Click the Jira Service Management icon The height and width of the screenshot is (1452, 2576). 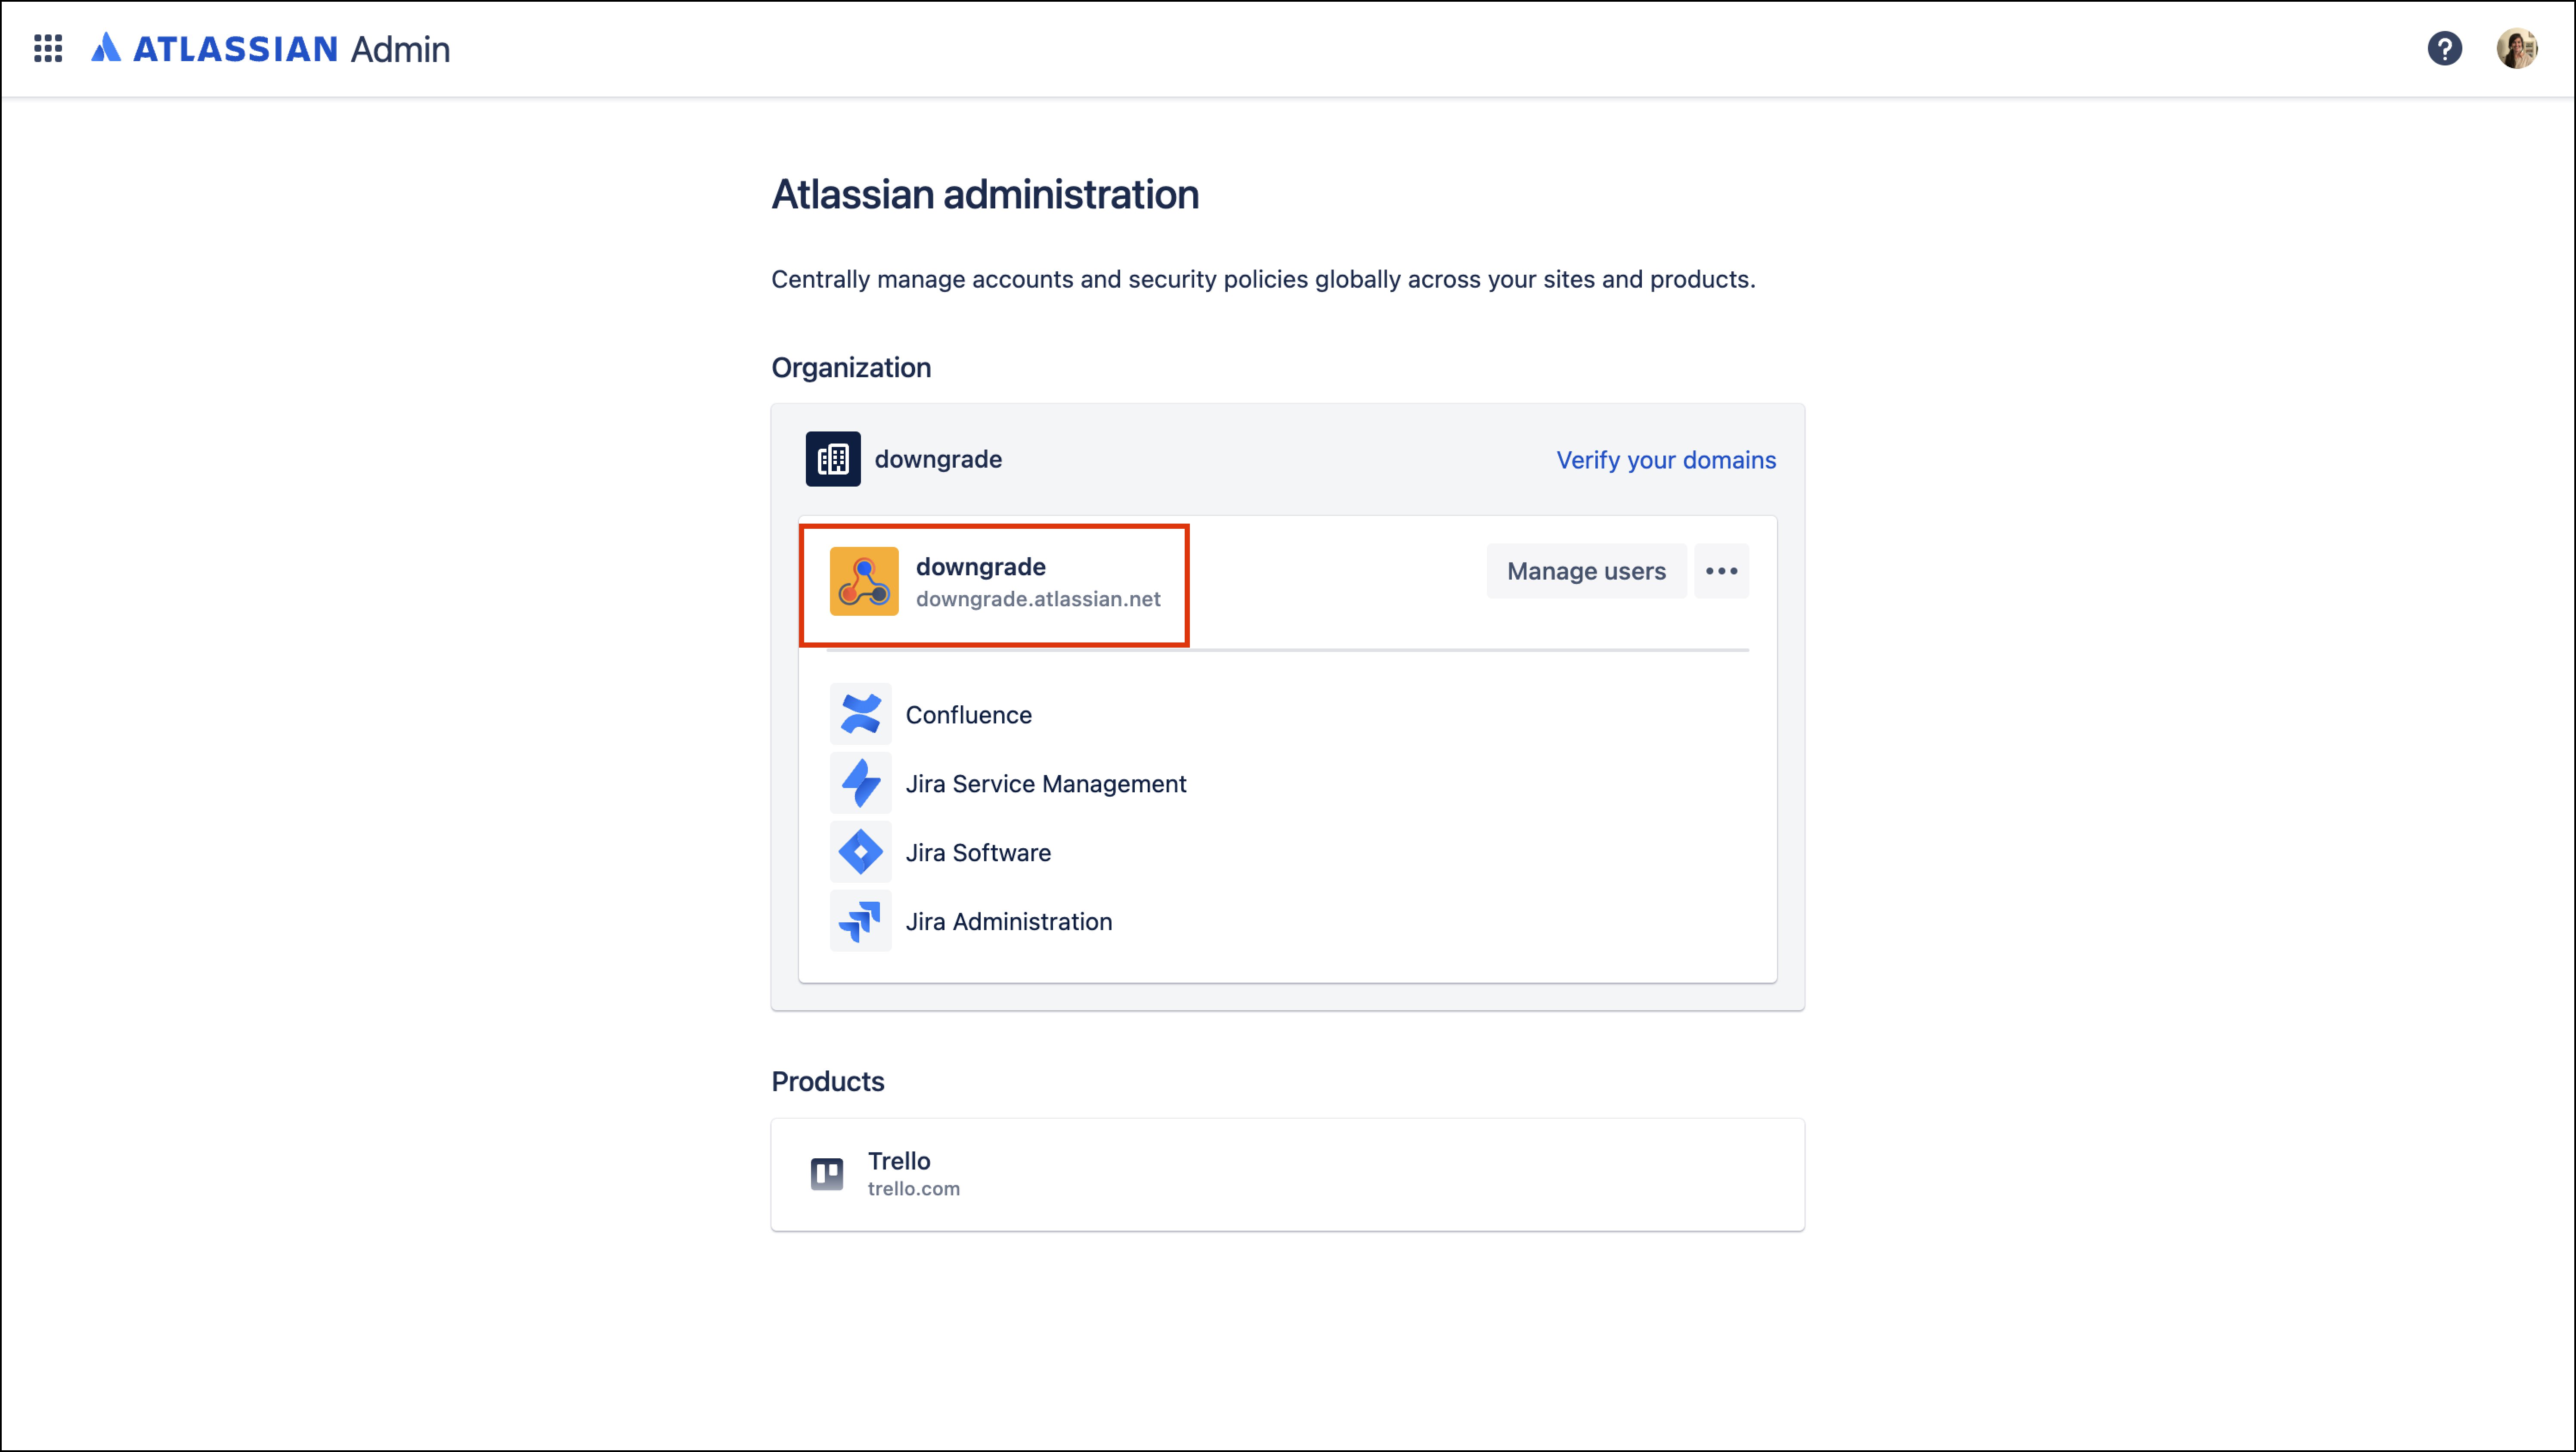860,783
